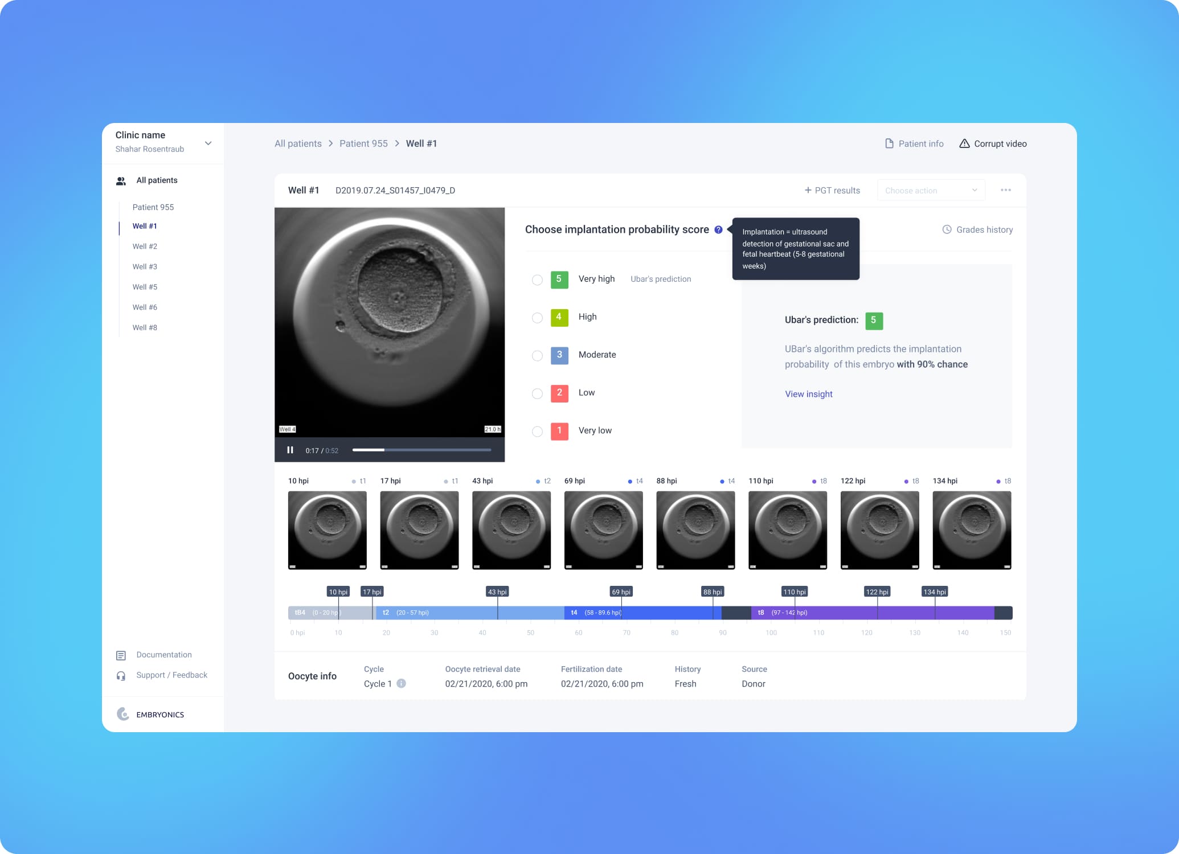Open the 10 hpi embryo thumbnail

click(x=327, y=531)
